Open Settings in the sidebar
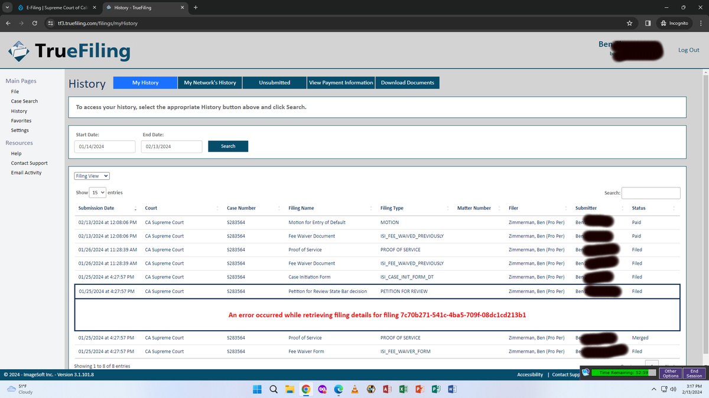Image resolution: width=709 pixels, height=398 pixels. coord(19,130)
